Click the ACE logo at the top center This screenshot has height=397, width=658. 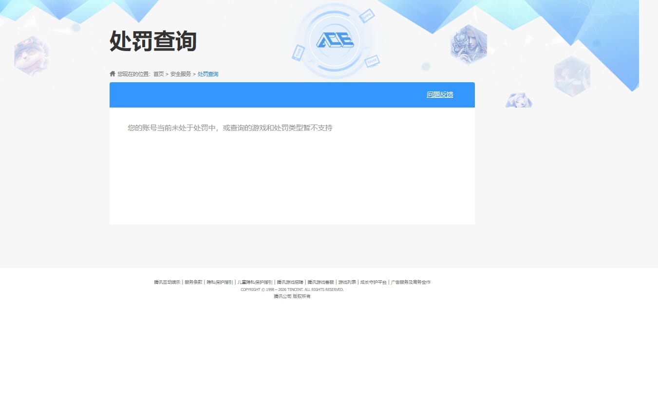[x=334, y=40]
